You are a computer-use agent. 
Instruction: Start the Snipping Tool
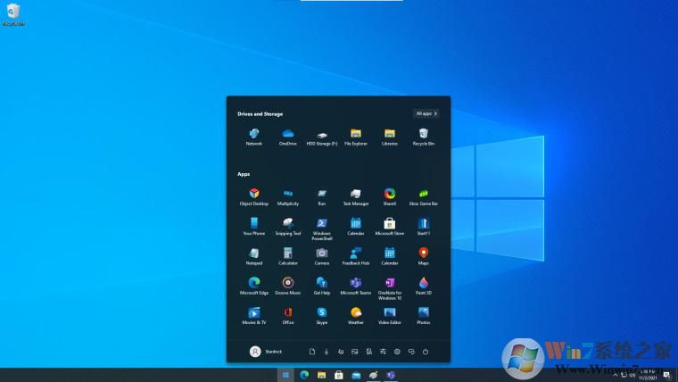point(288,224)
